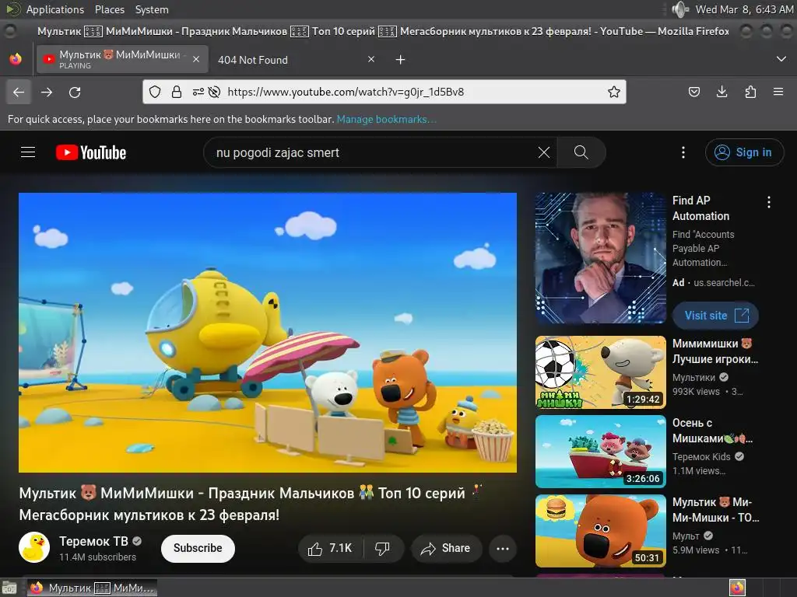
Task: Open the Save to Pocket icon
Action: (693, 92)
